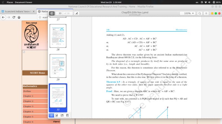This screenshot has width=222, height=124.
Task: Reload the page in Firefox
Action: pos(14,17)
